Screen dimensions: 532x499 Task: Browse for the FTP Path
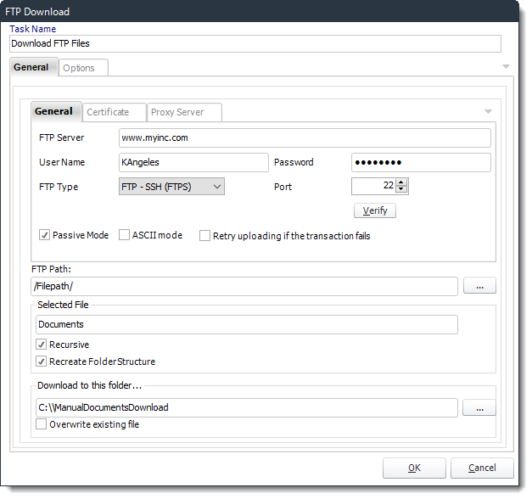479,286
